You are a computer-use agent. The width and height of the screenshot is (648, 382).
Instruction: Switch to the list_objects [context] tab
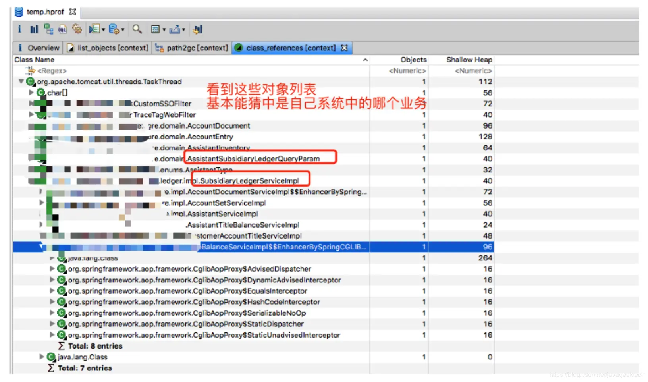coord(108,48)
